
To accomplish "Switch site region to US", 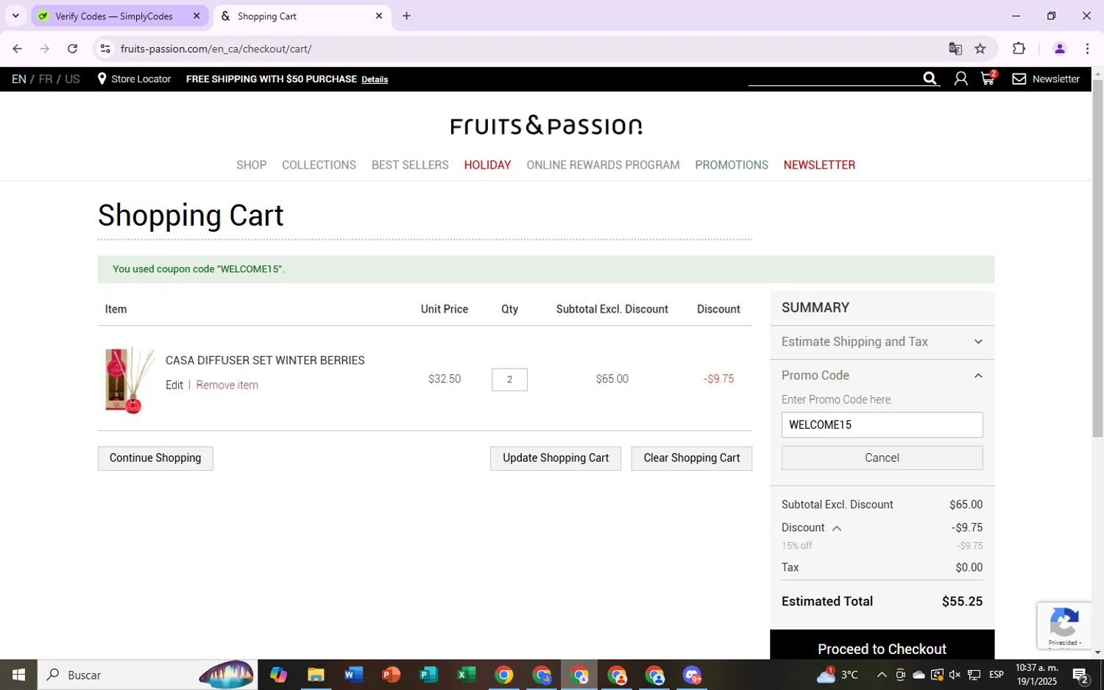I will (72, 79).
